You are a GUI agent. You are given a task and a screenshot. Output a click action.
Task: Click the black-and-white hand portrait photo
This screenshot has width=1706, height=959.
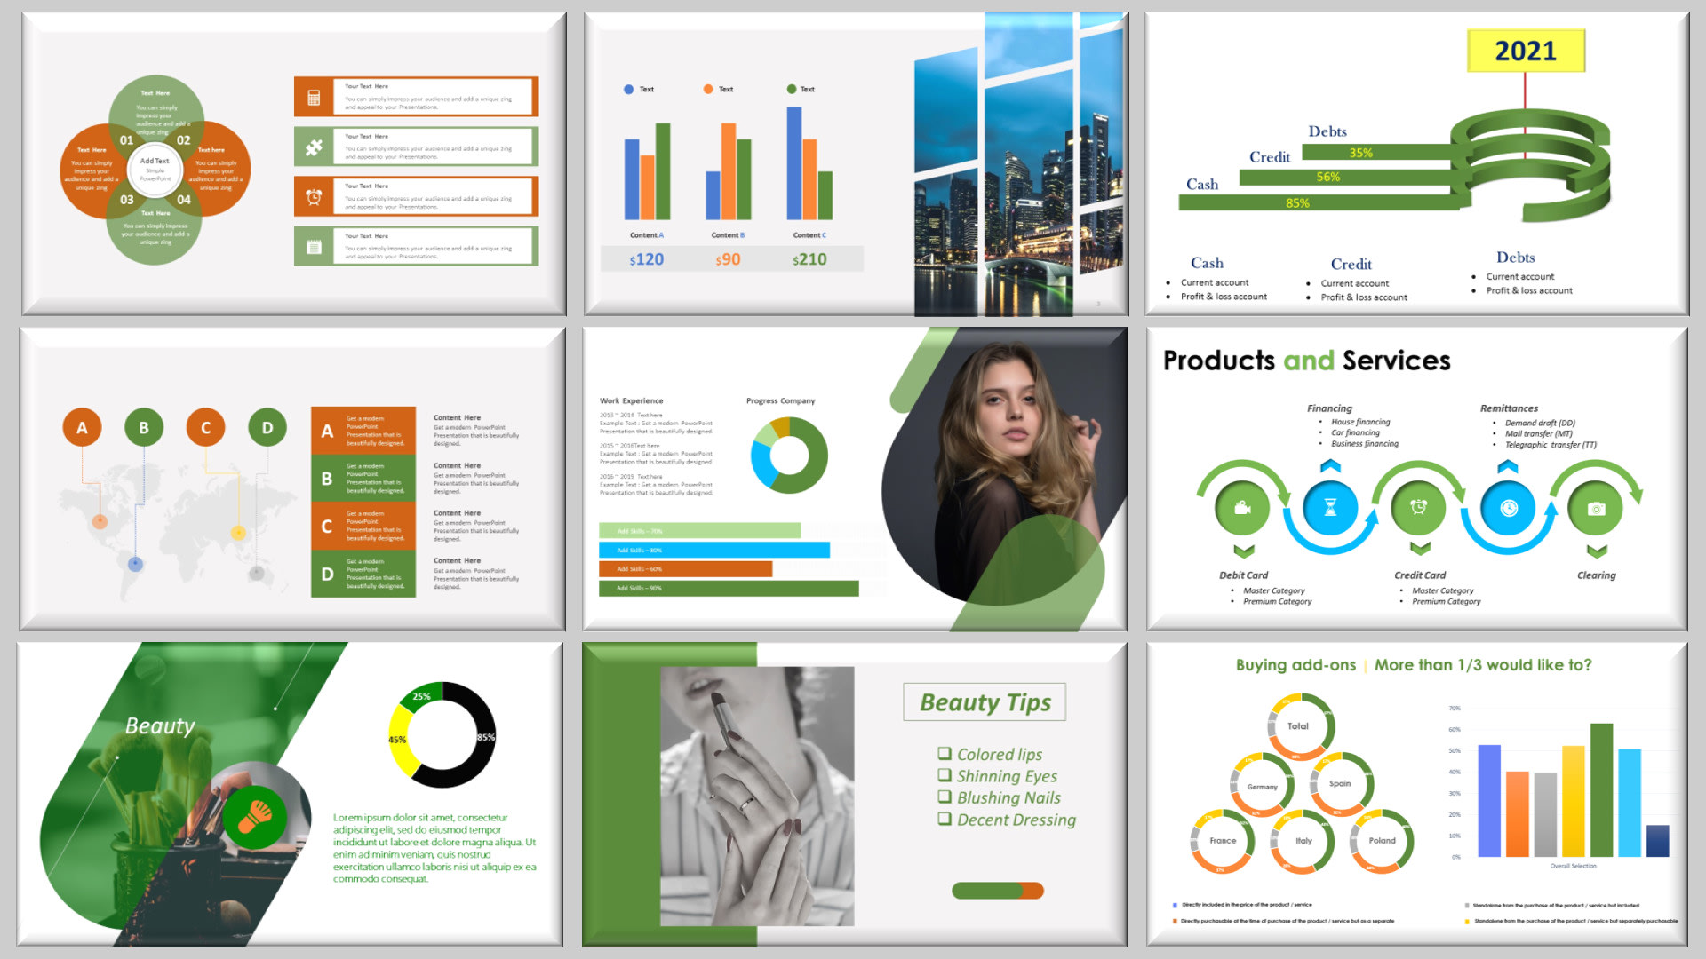[x=757, y=797]
